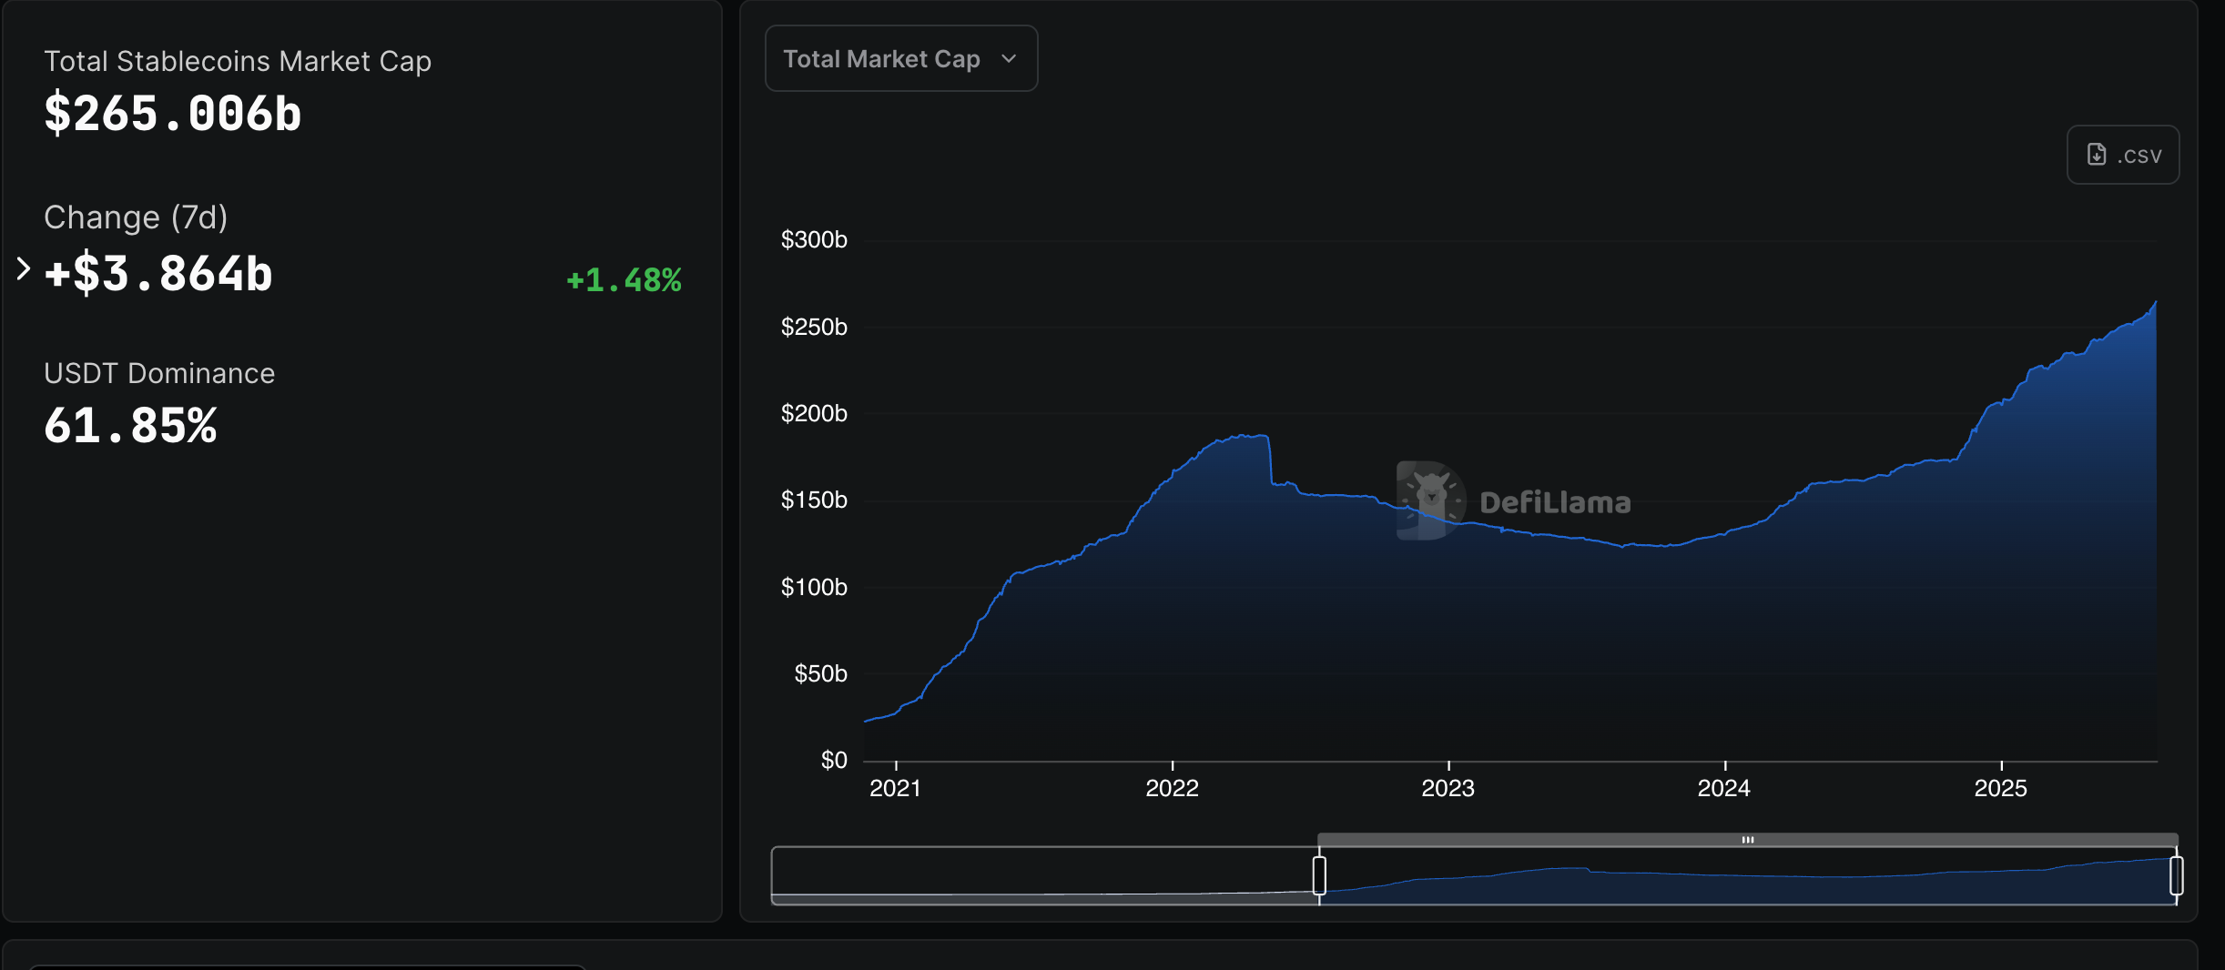
Task: Click the $250b y-axis label
Action: 814,327
